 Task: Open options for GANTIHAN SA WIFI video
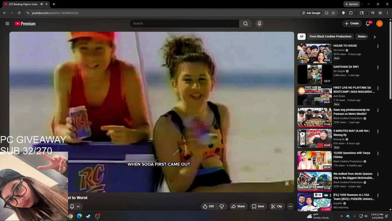point(378,67)
